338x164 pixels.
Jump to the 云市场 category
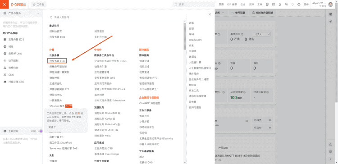pyautogui.click(x=192, y=102)
